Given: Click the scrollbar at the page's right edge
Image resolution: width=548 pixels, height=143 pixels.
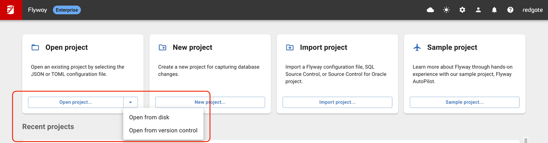Looking at the screenshot, I should click(526, 140).
